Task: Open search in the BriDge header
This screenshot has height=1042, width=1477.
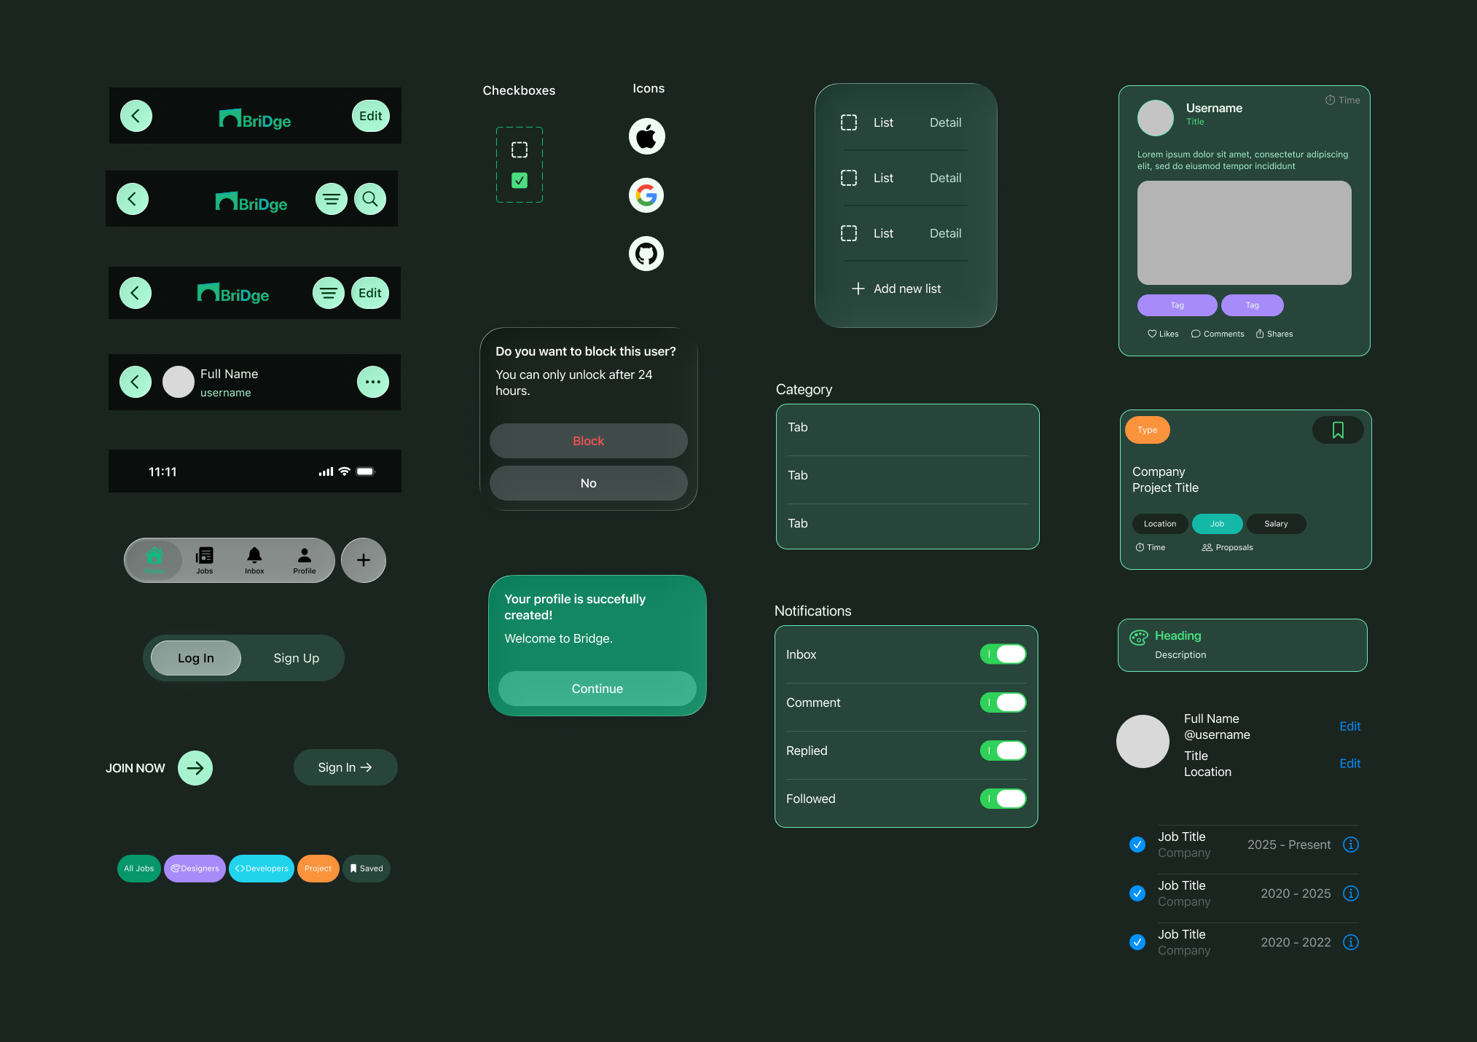Action: pyautogui.click(x=370, y=198)
